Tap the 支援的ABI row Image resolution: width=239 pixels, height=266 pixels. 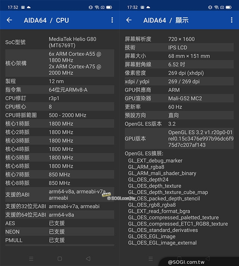pyautogui.click(x=60, y=195)
